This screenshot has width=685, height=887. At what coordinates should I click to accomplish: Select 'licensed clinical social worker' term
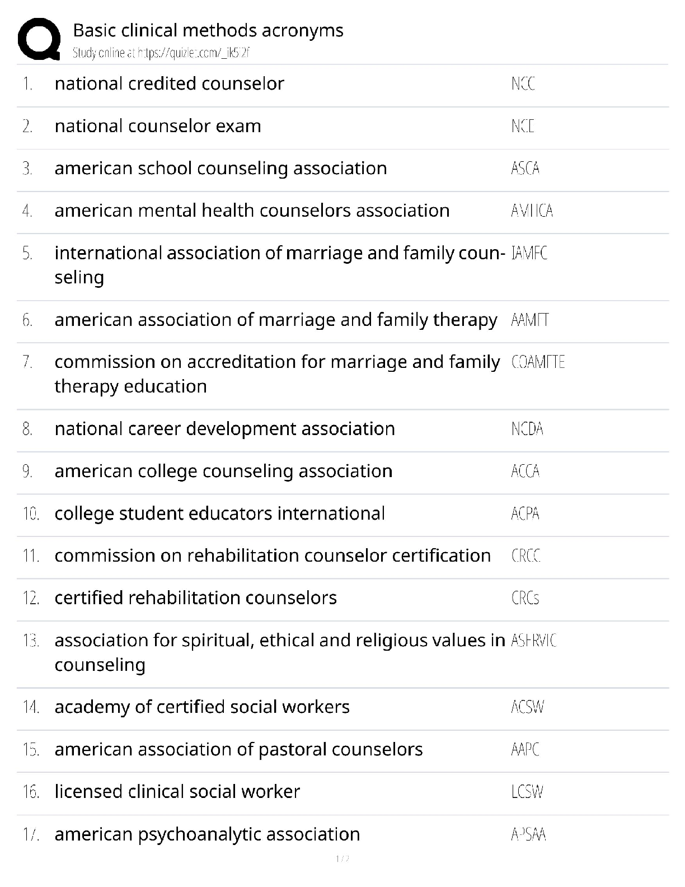tap(177, 792)
